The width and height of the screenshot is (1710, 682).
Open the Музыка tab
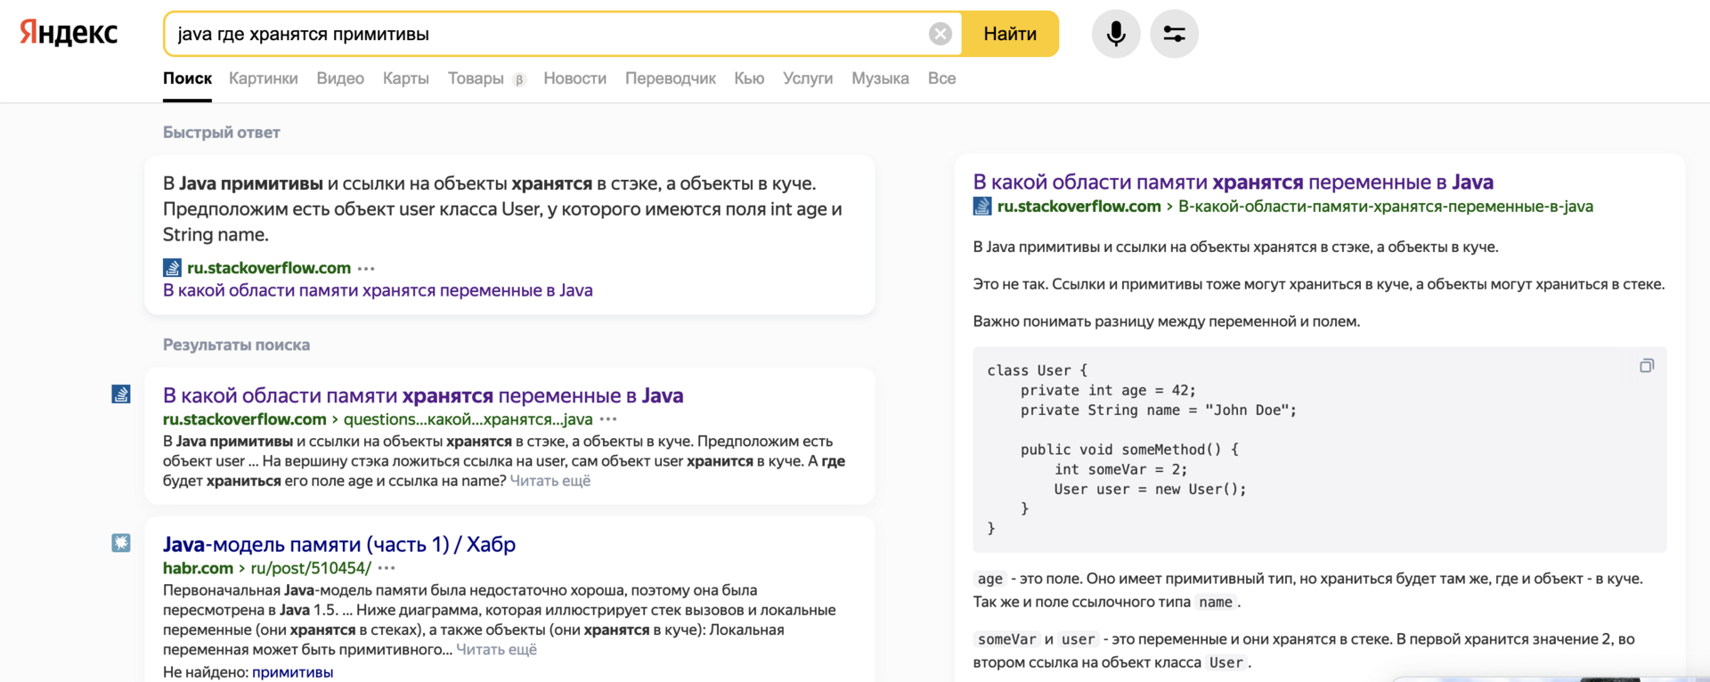click(x=880, y=78)
